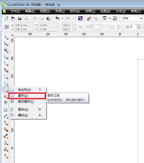This screenshot has height=163, width=144.
Task: Click the rotation angle field
Action: (x=95, y=27)
